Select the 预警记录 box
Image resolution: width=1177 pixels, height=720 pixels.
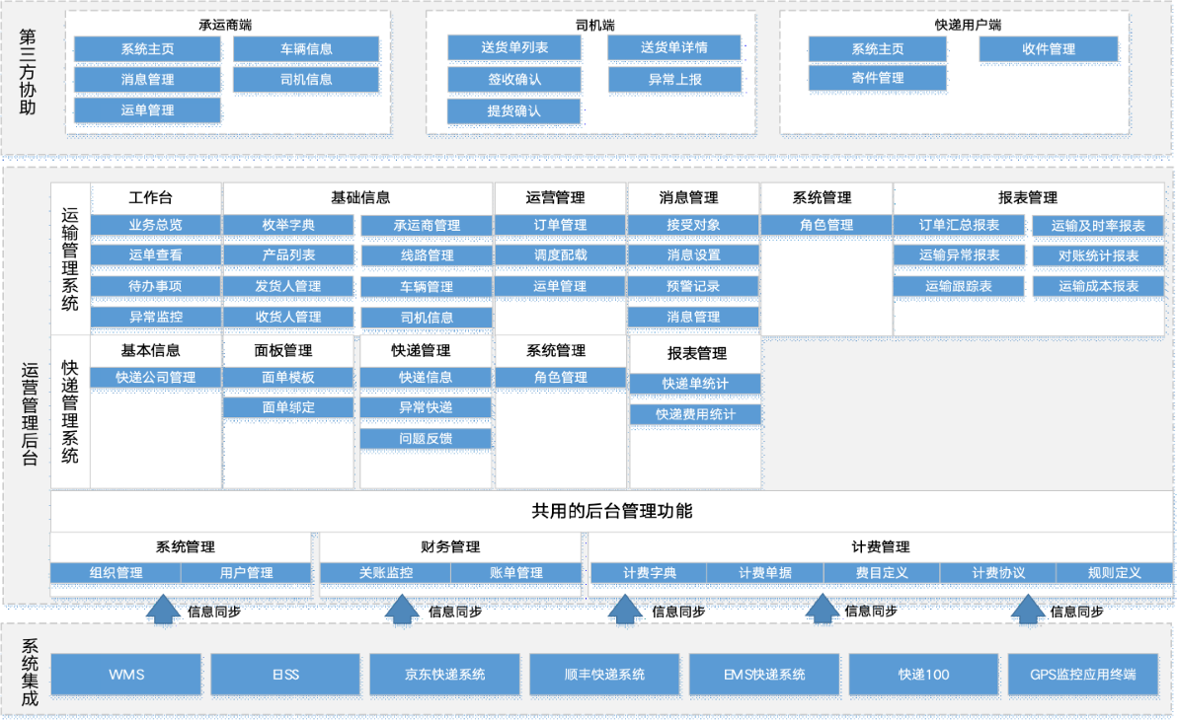[693, 286]
